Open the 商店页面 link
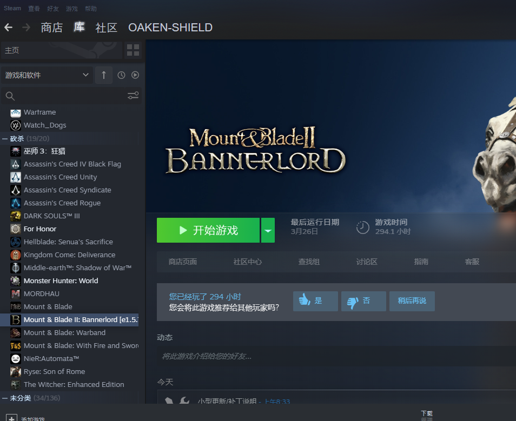The height and width of the screenshot is (421, 516). (x=183, y=262)
